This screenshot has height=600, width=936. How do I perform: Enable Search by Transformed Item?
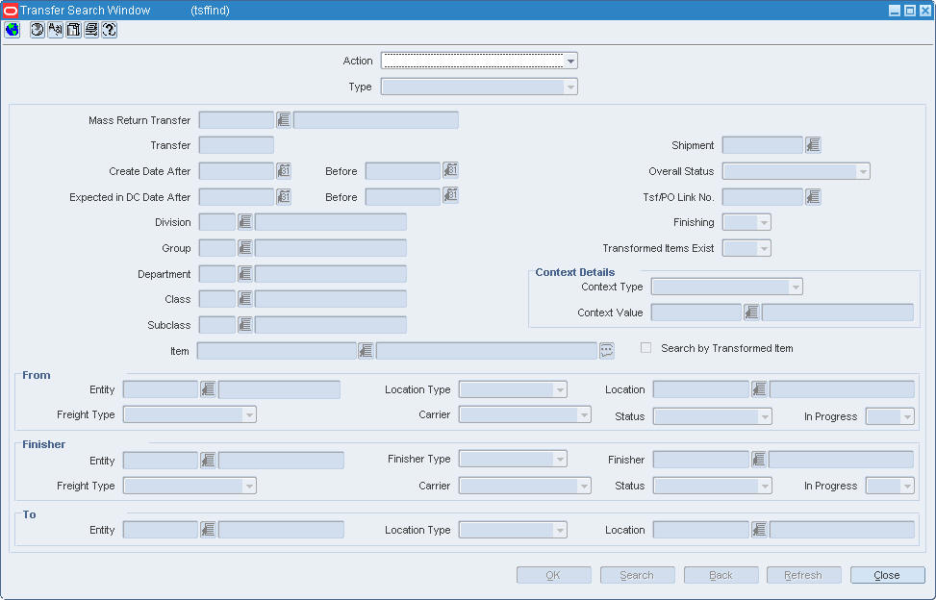pyautogui.click(x=645, y=348)
